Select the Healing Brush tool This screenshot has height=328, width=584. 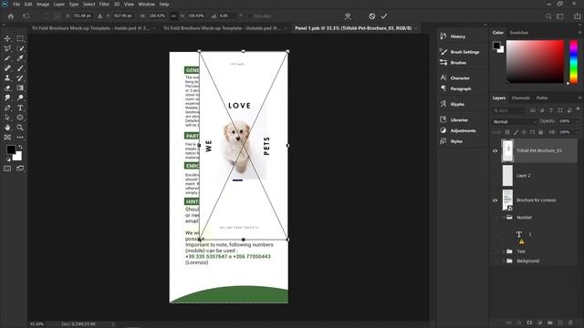[7, 68]
